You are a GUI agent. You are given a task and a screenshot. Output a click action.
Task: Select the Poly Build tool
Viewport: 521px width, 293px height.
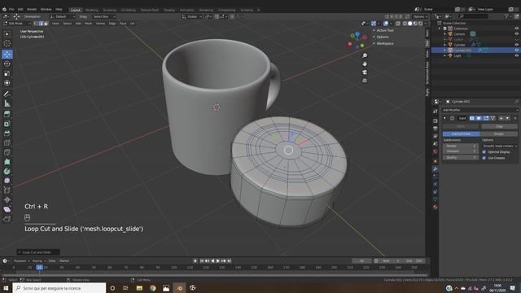7,162
